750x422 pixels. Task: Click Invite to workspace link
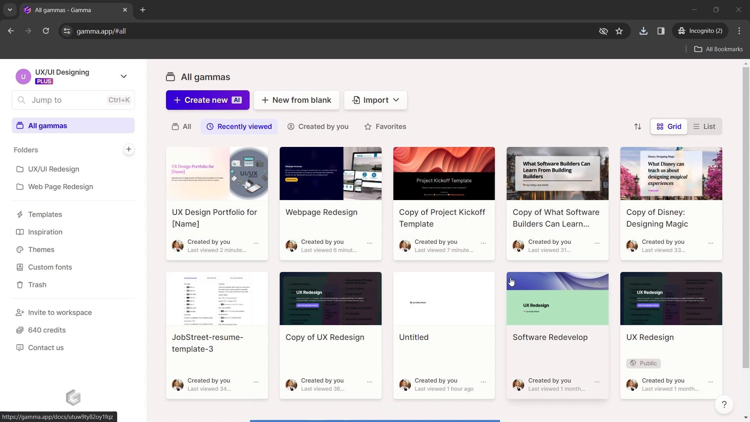pos(60,313)
